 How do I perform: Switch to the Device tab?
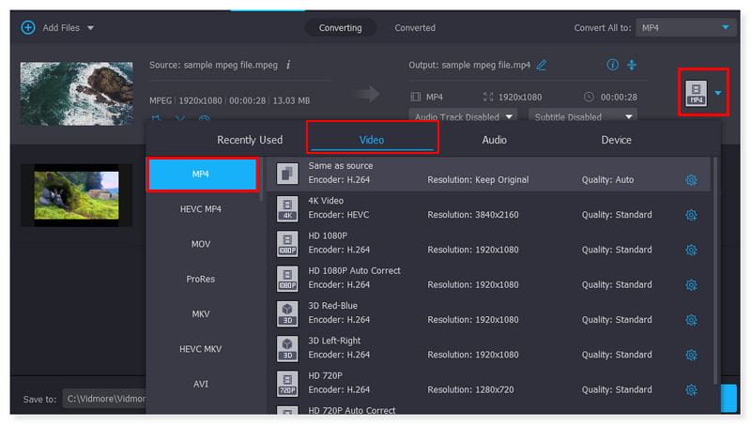616,140
